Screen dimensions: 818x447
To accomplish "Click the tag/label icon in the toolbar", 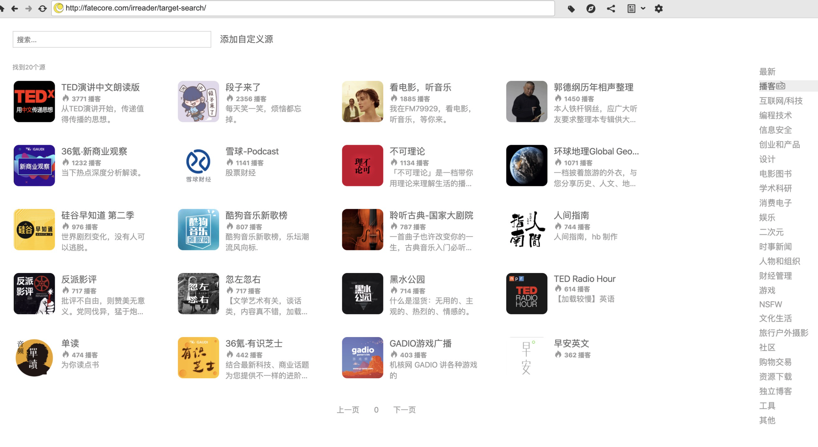I will click(572, 8).
